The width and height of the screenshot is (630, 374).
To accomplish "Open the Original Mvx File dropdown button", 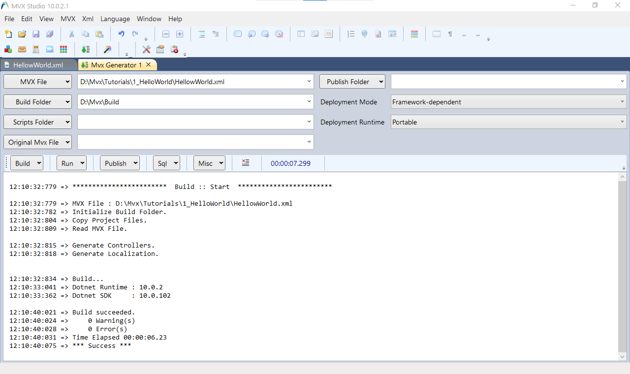I will click(37, 142).
